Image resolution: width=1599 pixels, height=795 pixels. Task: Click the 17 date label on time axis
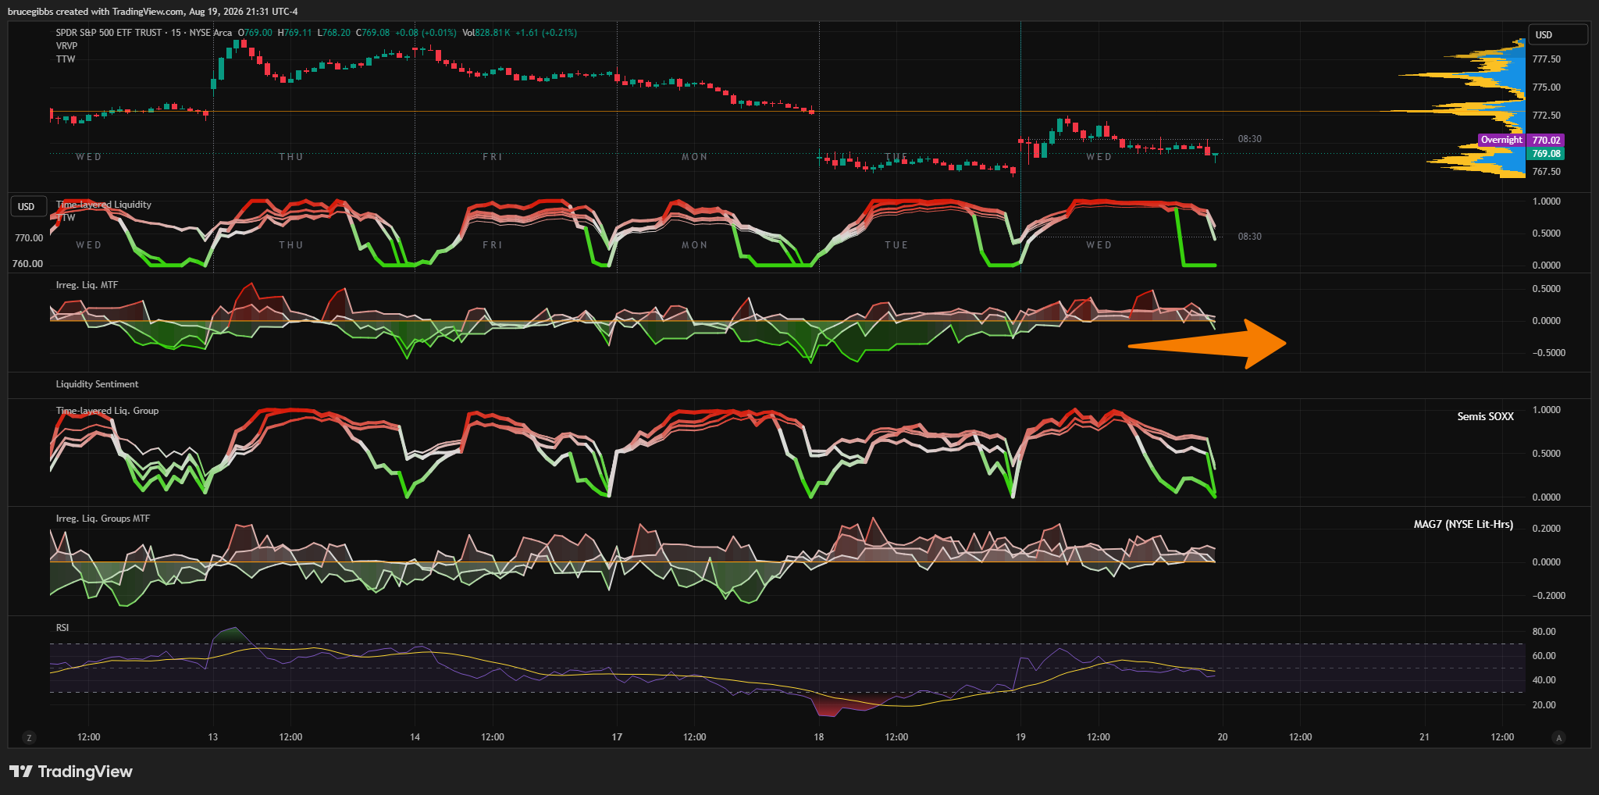[617, 737]
